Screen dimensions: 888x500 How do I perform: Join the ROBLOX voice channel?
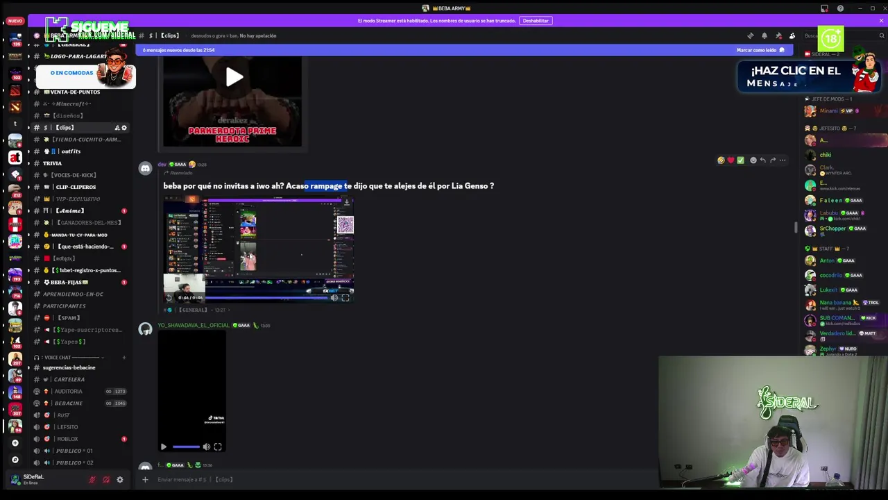click(x=81, y=439)
